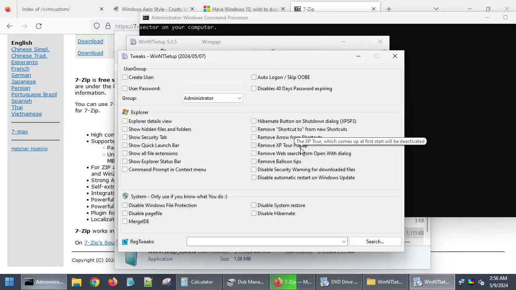516x290 pixels.
Task: Open the Group Administrator dropdown
Action: click(212, 98)
